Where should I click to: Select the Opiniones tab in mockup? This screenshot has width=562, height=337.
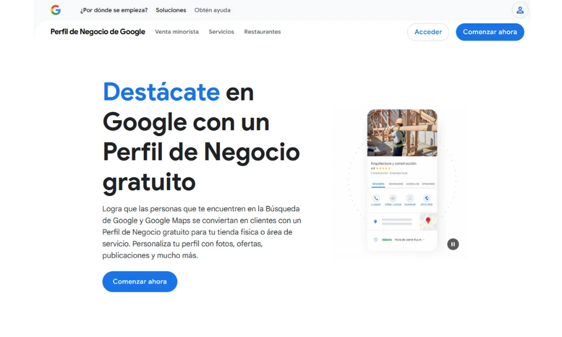click(428, 184)
